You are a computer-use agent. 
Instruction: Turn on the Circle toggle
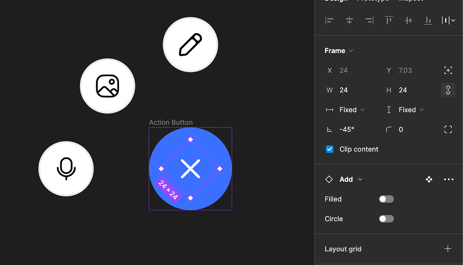coord(386,218)
